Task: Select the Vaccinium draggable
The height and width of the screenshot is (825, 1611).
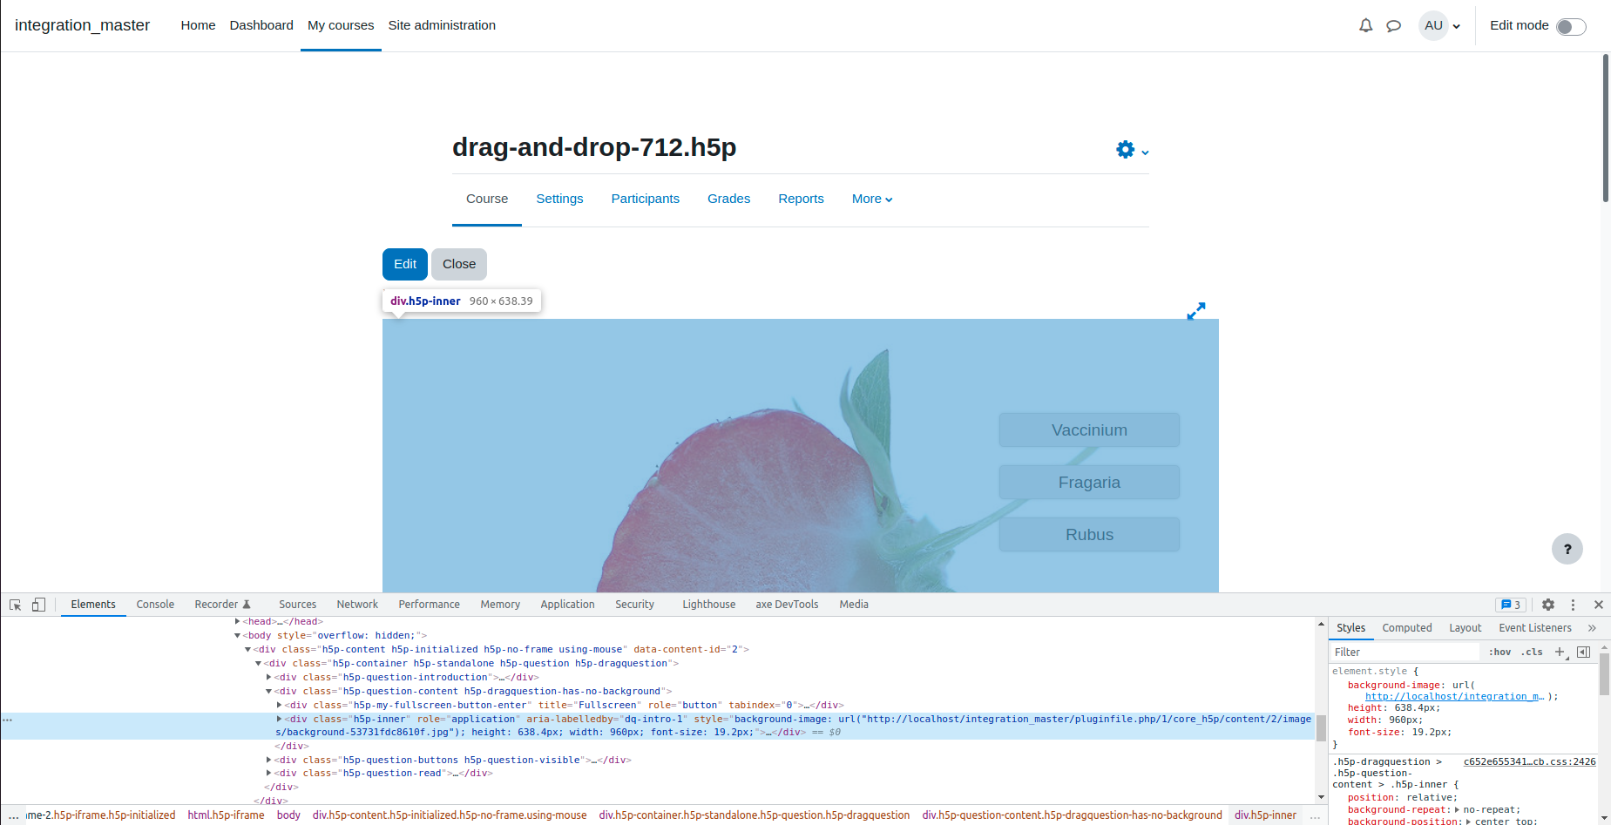Action: pos(1089,429)
